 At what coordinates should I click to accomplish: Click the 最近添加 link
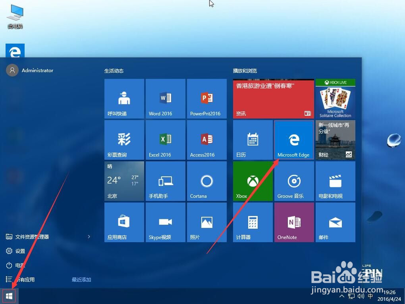point(81,279)
